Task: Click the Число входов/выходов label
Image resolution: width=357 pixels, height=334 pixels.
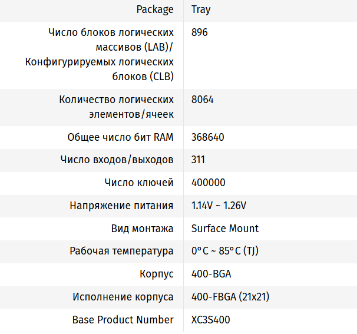Action: coord(117,160)
